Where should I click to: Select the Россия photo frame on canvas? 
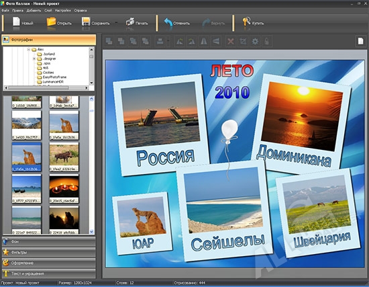pos(161,125)
